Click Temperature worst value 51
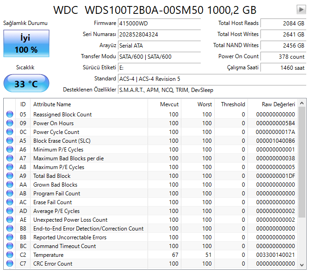The width and height of the screenshot is (309, 273). [208, 255]
